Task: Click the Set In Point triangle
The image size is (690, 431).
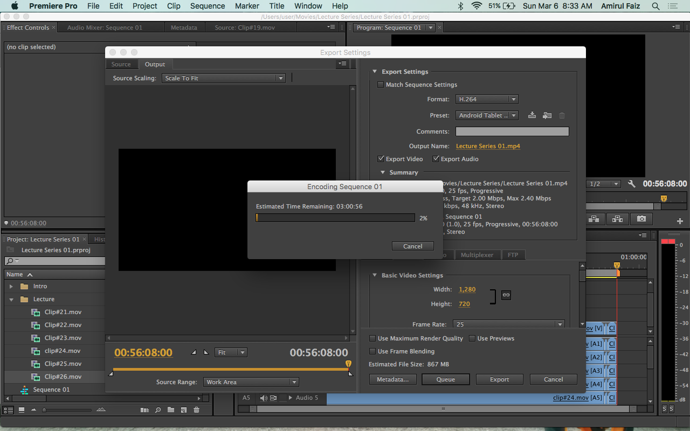Action: [x=194, y=352]
